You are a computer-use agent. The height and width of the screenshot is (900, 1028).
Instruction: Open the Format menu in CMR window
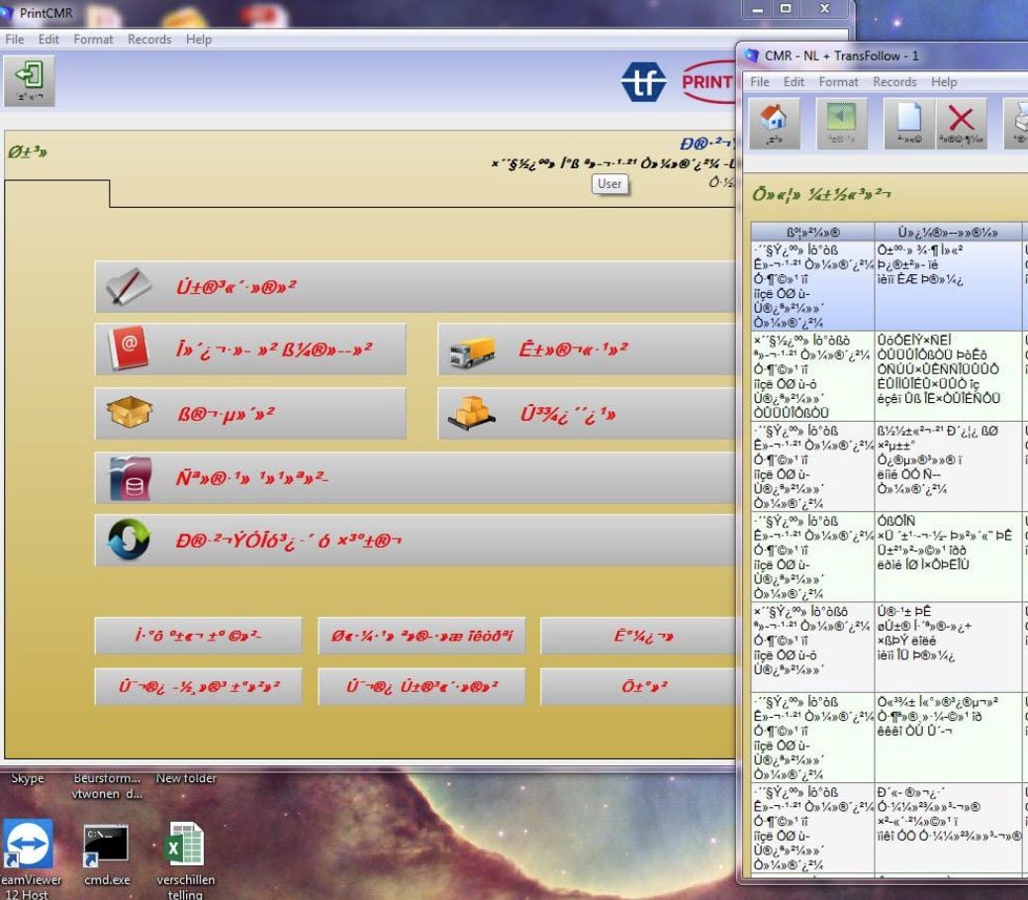coord(838,82)
